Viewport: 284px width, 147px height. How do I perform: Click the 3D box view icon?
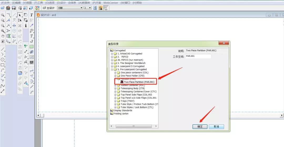pos(31,8)
